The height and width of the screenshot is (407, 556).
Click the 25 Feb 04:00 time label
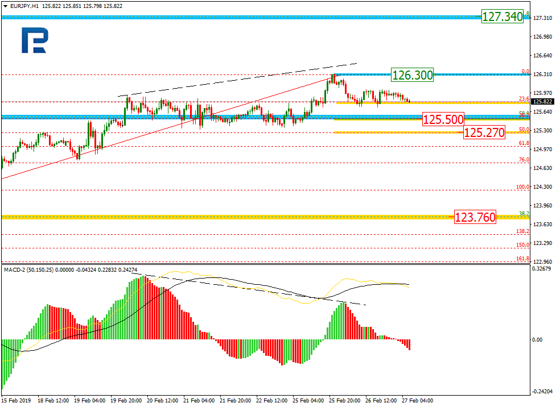(308, 401)
